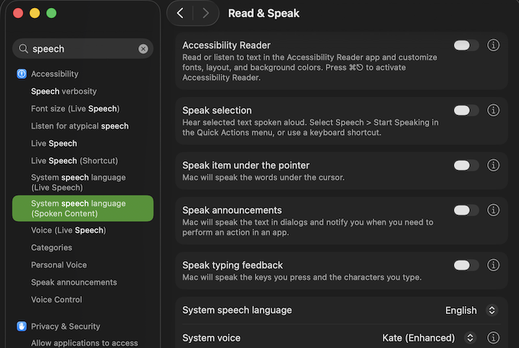The height and width of the screenshot is (348, 519).
Task: Open the Personal Voice result
Action: (x=59, y=265)
